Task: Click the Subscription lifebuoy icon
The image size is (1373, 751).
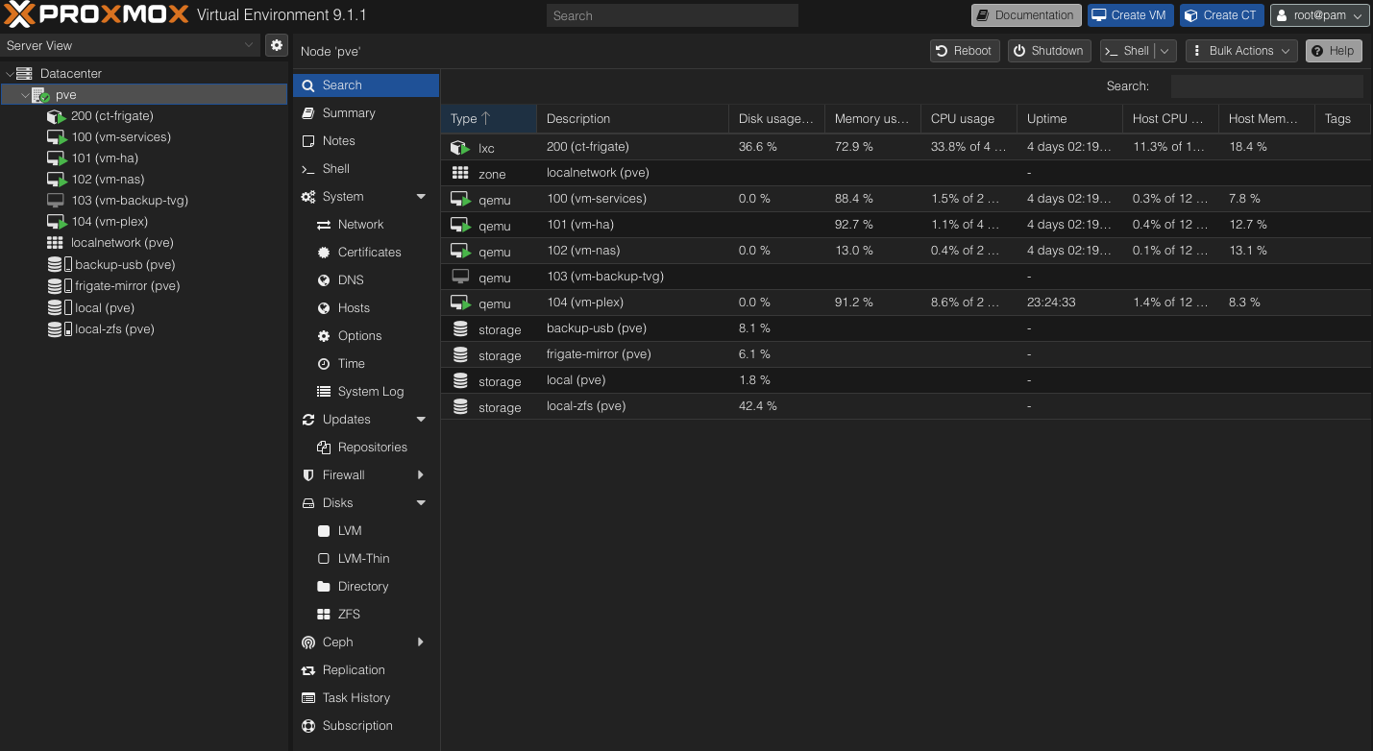Action: pos(308,726)
